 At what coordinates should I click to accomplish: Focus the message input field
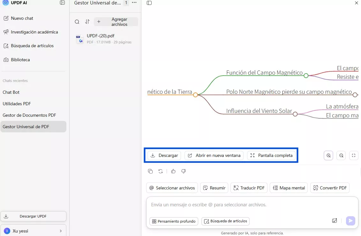point(252,205)
